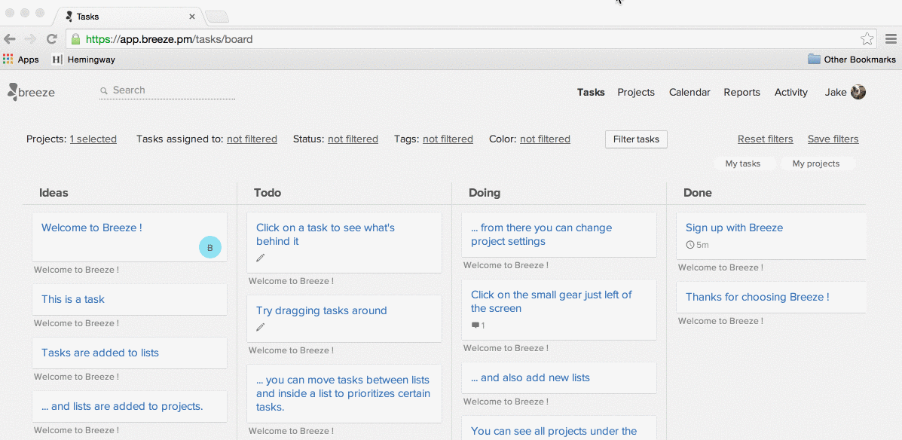
Task: Click the Filter tasks button
Action: point(636,139)
